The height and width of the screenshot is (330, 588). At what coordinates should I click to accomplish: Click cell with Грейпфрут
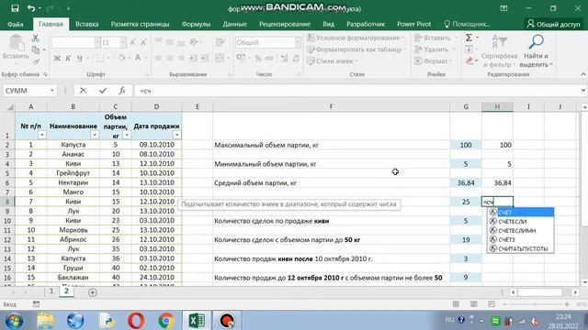point(73,173)
